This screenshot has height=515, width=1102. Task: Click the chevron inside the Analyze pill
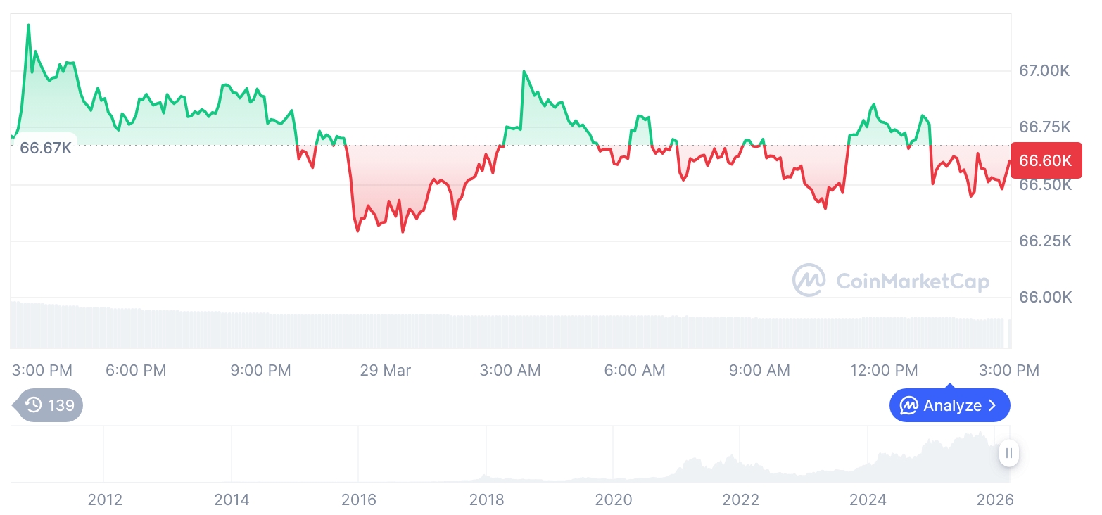pyautogui.click(x=994, y=405)
